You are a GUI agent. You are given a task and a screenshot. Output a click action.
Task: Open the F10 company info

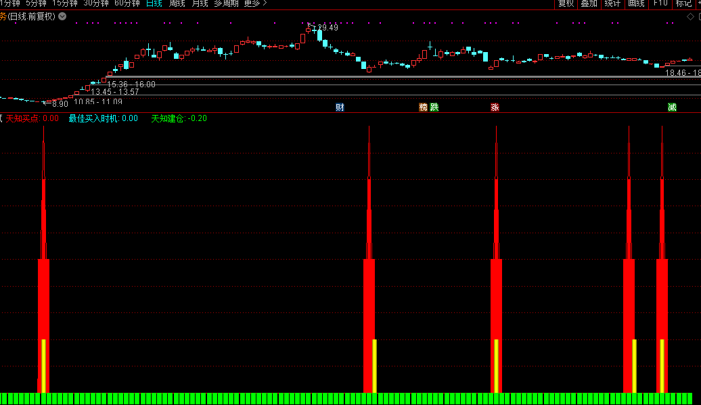(x=660, y=3)
